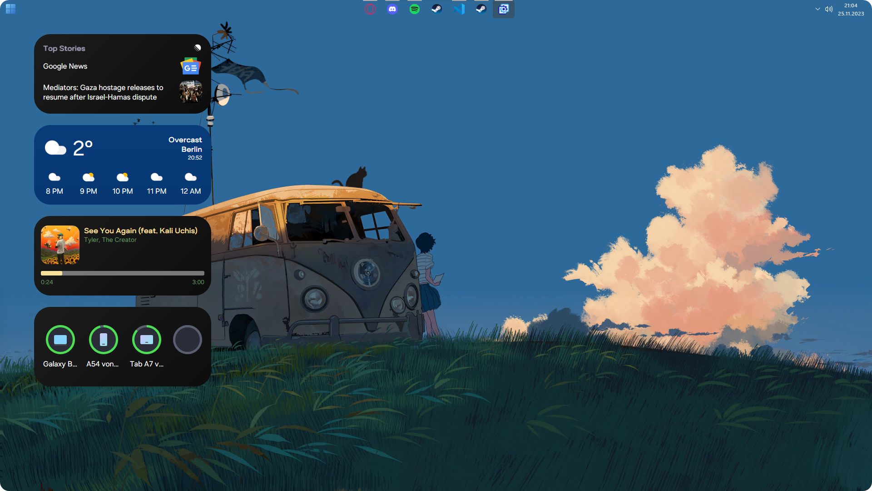Open the Windows Start menu
Screen dimensions: 872x491
[x=10, y=9]
